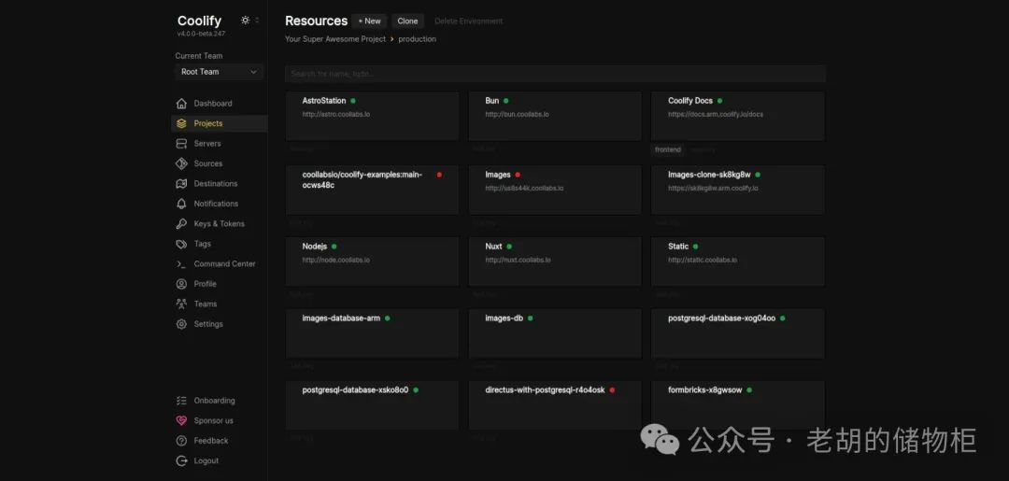Click the http://static.coollabs.io URL text
This screenshot has width=1009, height=481.
[702, 261]
